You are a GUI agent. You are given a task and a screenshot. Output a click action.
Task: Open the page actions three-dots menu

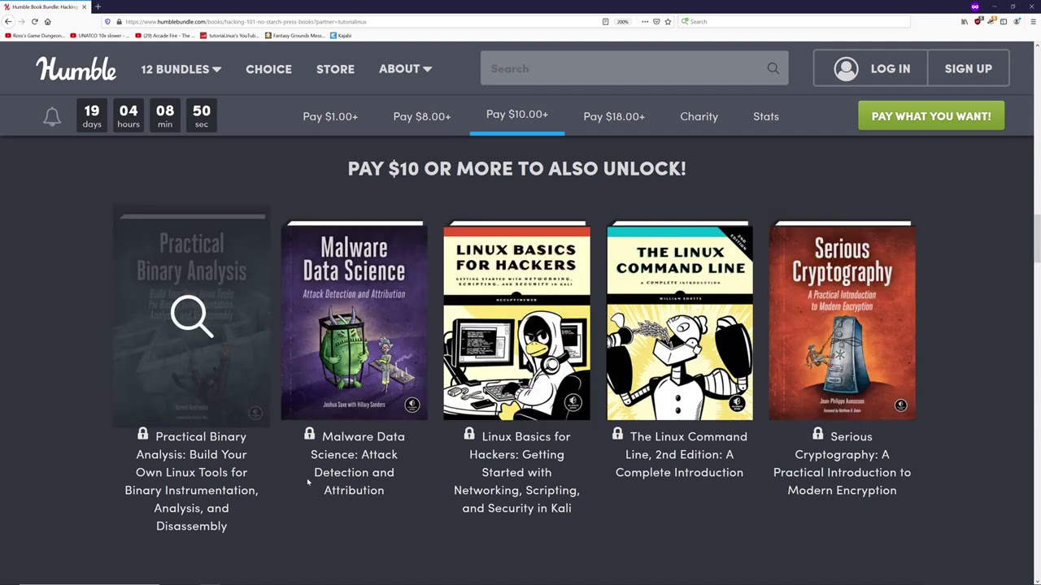coord(645,22)
